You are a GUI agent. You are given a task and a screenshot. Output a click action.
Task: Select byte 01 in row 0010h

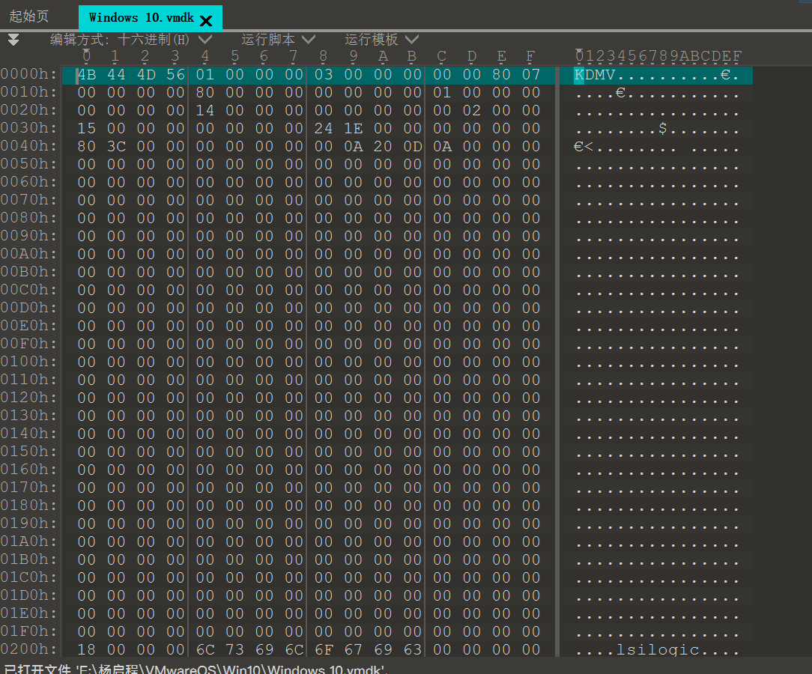442,93
